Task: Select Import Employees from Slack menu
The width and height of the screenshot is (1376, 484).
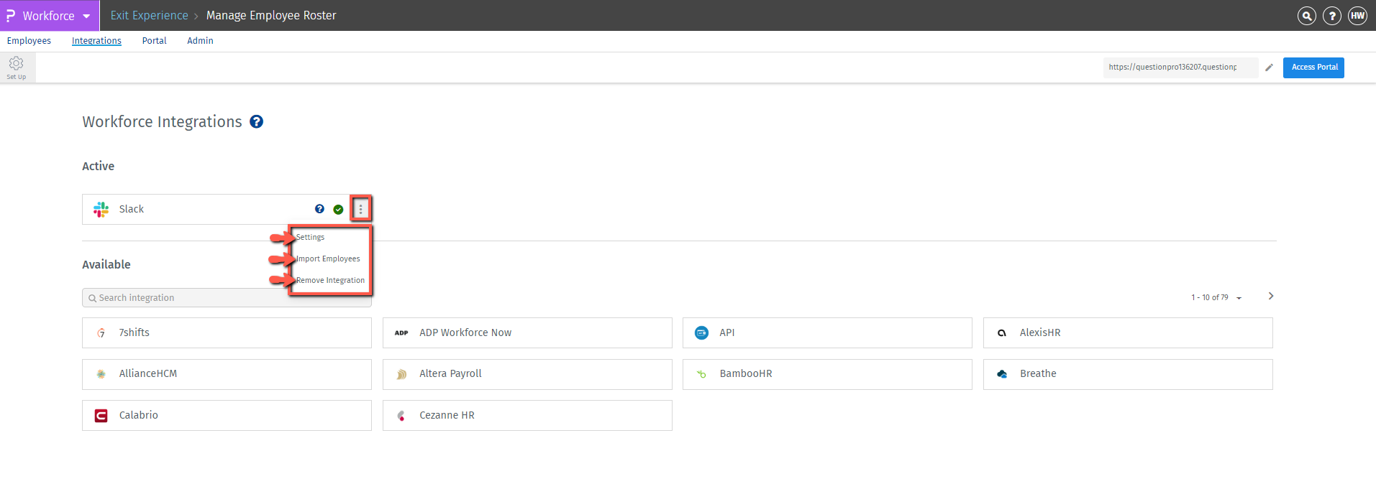Action: (328, 259)
